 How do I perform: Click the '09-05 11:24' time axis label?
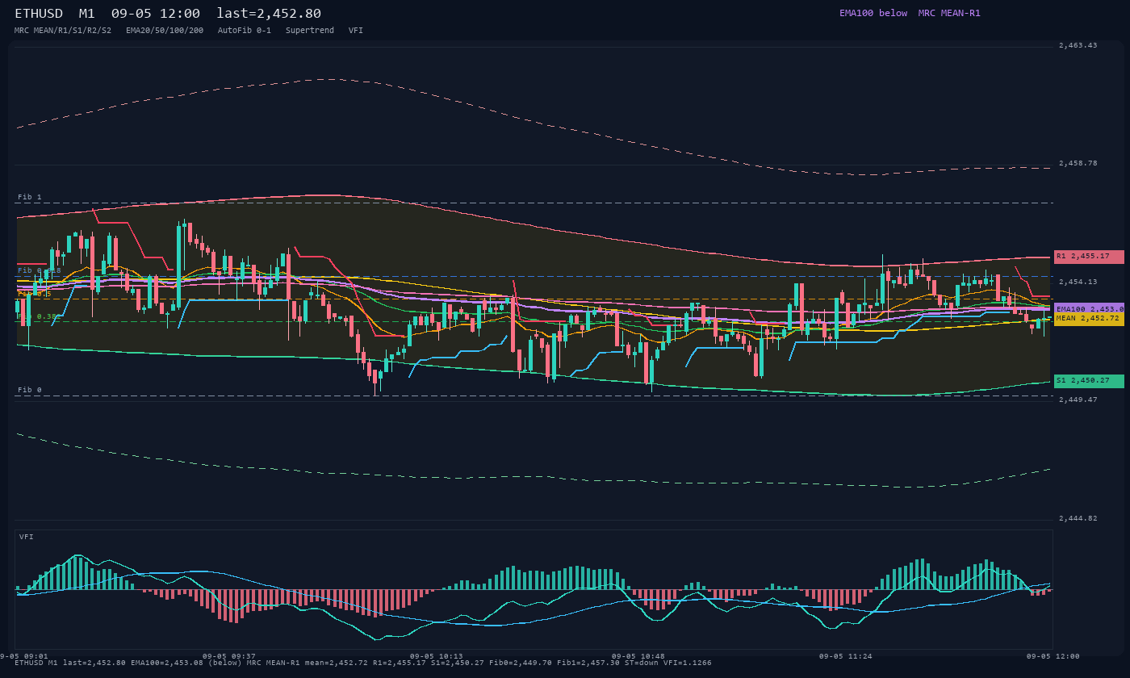(846, 656)
